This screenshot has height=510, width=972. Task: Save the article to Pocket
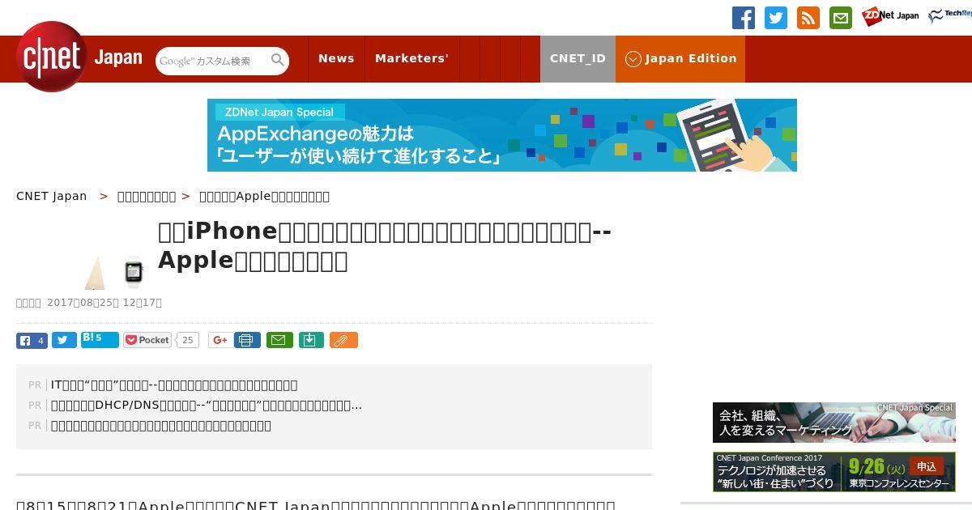[147, 340]
